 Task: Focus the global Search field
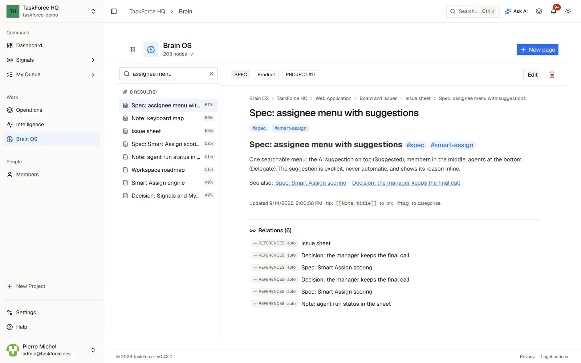coord(473,11)
